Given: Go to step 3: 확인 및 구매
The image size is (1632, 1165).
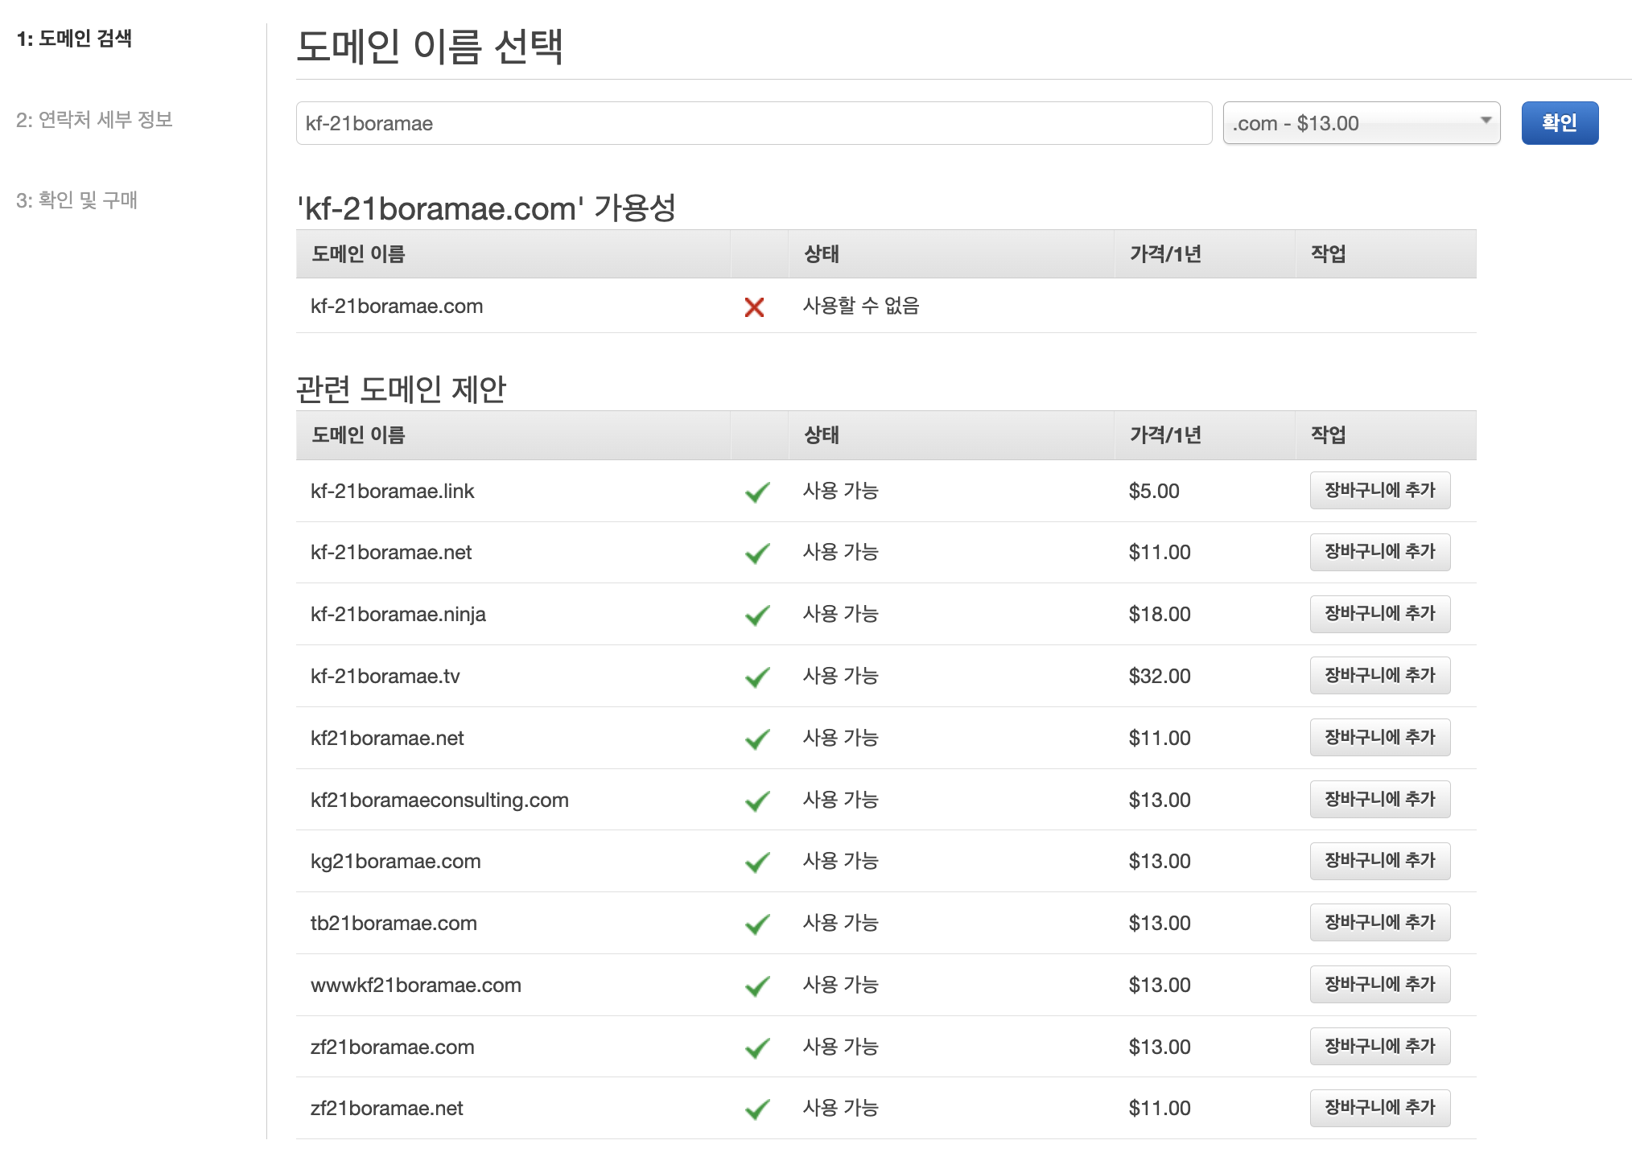Looking at the screenshot, I should (76, 200).
